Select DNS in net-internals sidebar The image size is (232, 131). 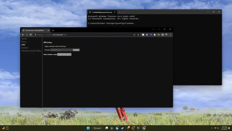[x=24, y=45]
